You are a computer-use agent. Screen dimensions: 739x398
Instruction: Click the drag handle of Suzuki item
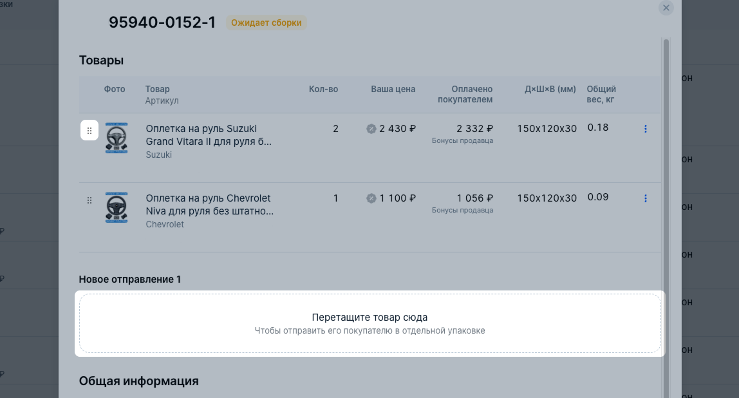point(89,130)
